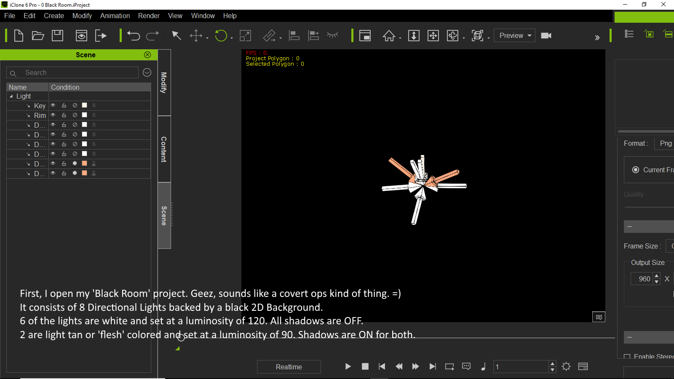This screenshot has height=379, width=674.
Task: Select the camera zoom (vertical arrows) tool
Action: coord(414,36)
